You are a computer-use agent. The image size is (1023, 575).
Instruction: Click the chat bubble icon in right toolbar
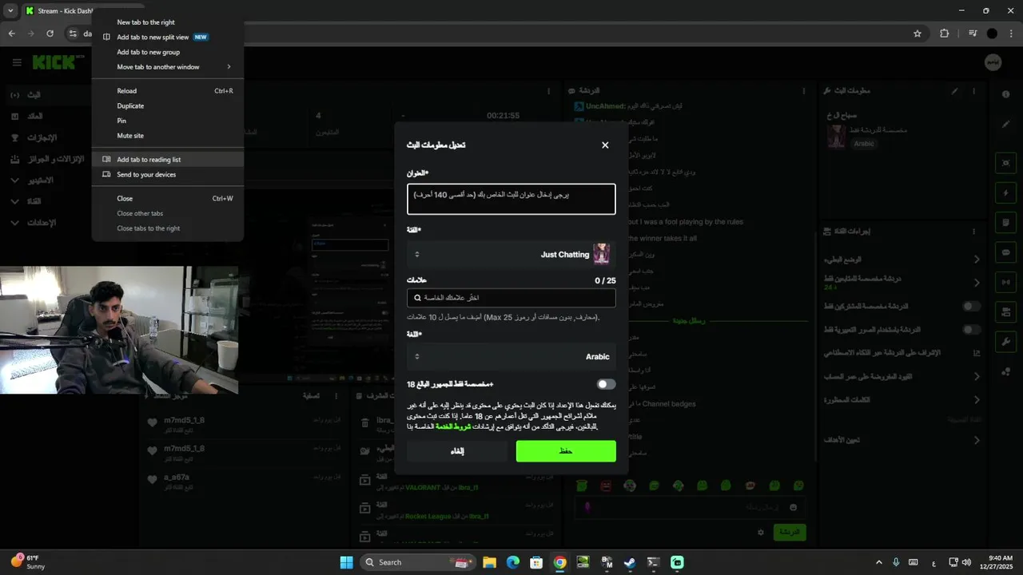tap(1005, 252)
